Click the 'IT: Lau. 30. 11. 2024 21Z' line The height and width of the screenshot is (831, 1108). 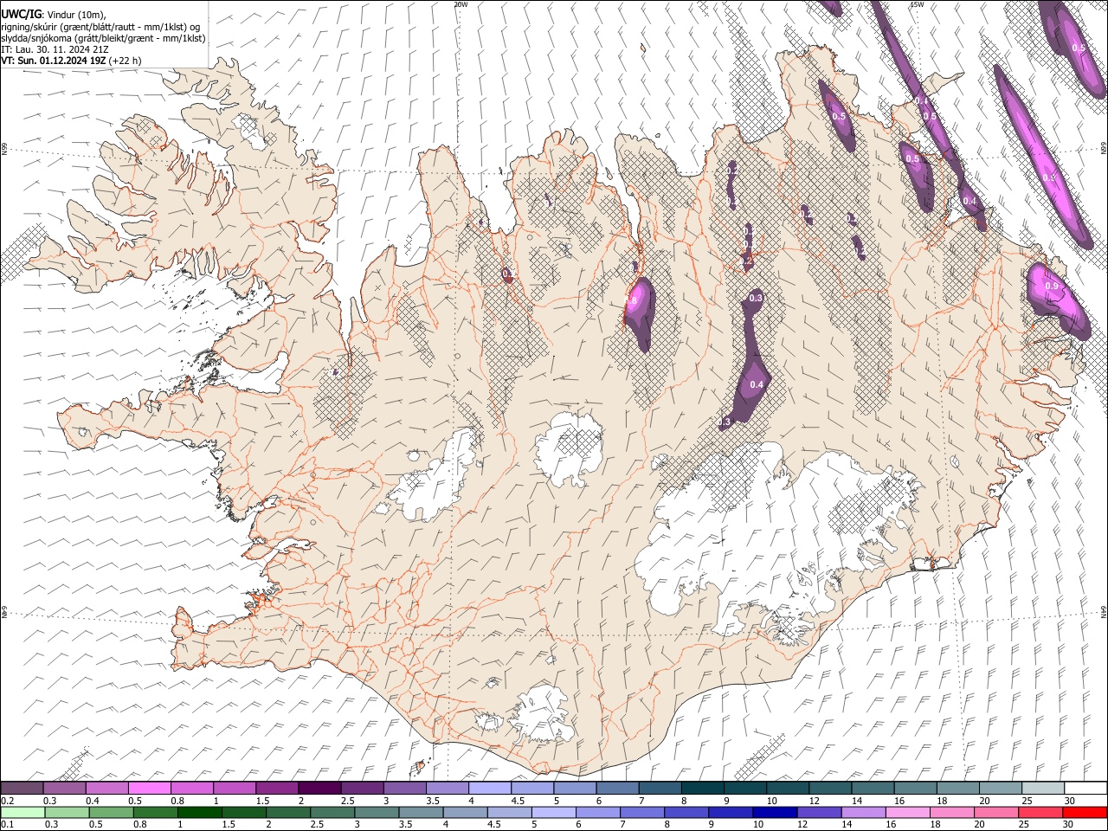(x=55, y=49)
